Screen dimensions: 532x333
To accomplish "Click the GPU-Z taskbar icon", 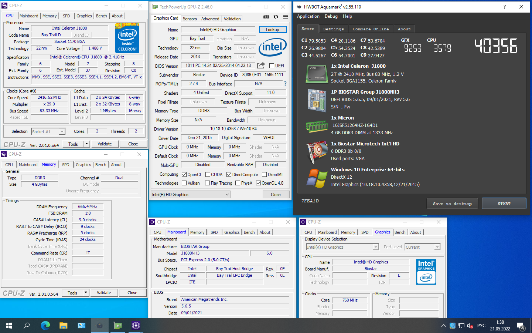I will pos(118,326).
